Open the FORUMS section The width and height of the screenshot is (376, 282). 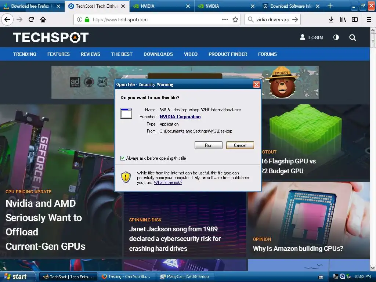267,54
